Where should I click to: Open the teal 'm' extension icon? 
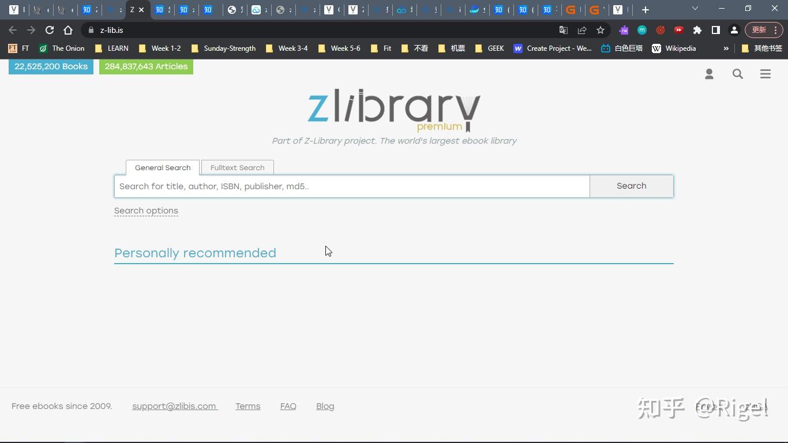coord(642,29)
